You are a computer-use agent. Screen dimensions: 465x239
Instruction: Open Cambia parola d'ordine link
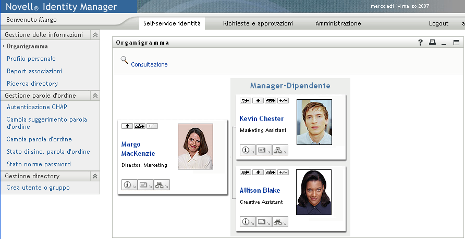(x=39, y=139)
